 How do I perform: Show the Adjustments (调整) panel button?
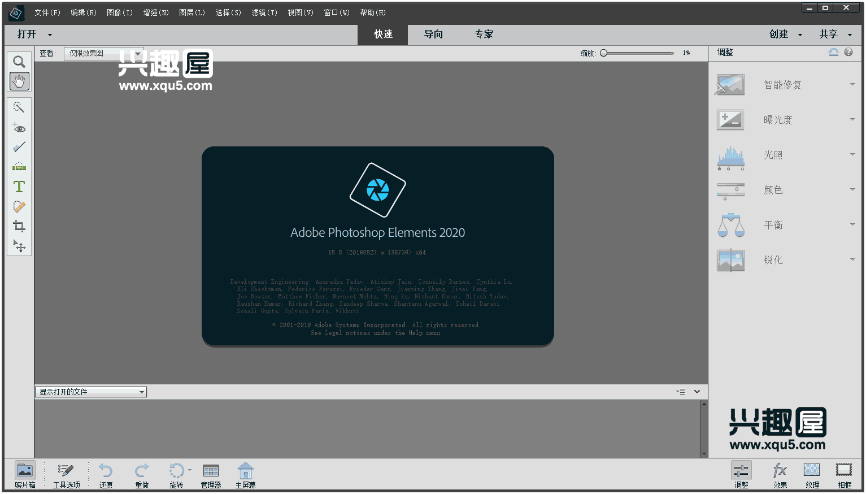(x=741, y=474)
